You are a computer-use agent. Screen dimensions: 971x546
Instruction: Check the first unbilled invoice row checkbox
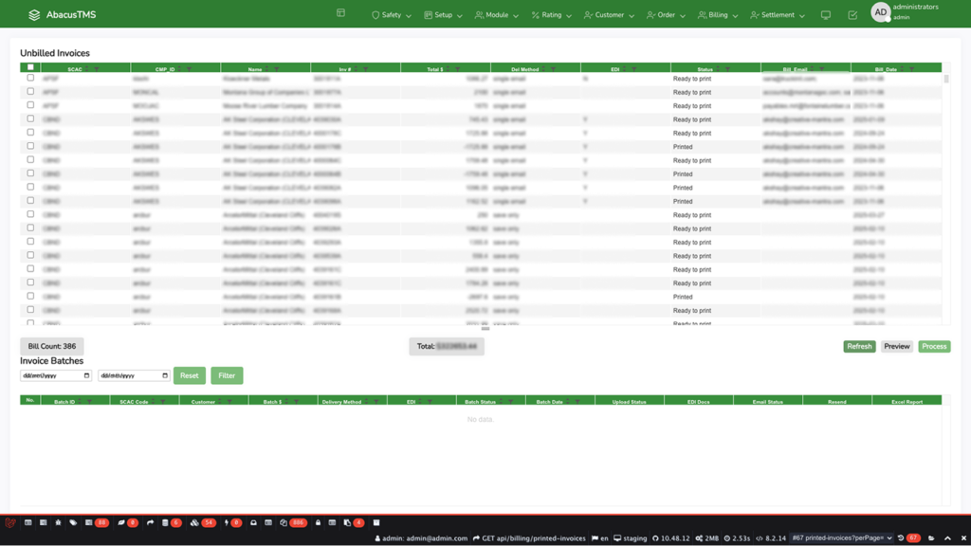(x=30, y=79)
